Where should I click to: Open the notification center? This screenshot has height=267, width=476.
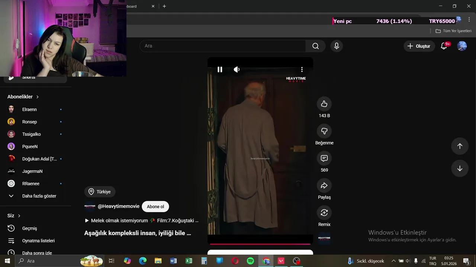click(466, 261)
